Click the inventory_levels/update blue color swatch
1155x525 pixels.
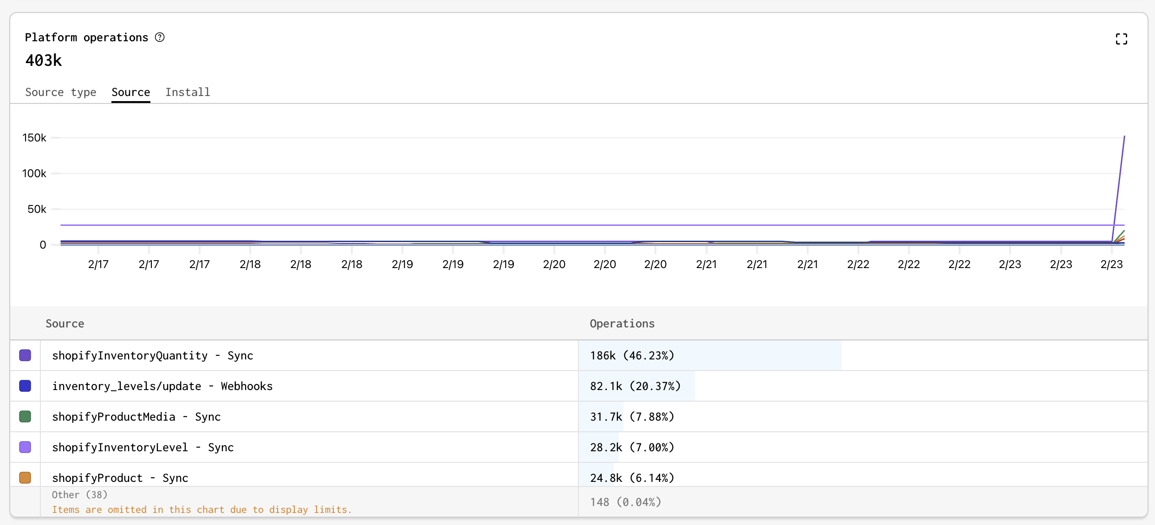pos(25,386)
